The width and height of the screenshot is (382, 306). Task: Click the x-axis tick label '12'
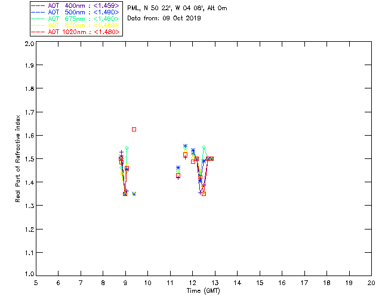point(192,283)
